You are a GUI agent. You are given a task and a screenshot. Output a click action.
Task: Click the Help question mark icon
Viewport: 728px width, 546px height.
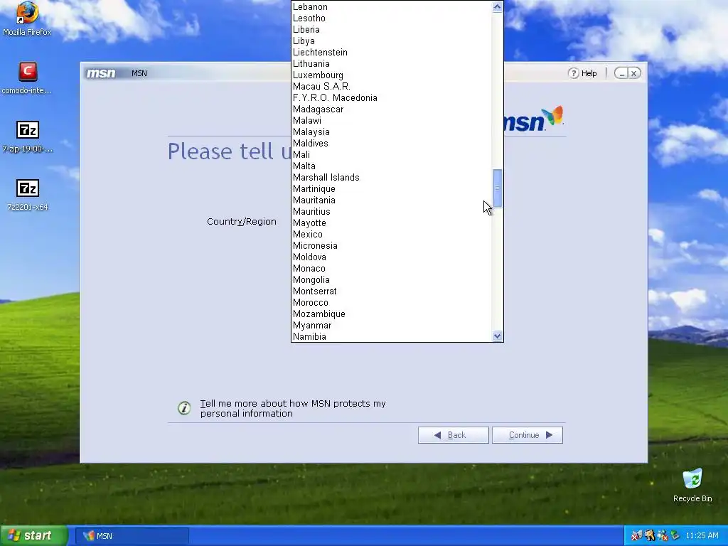(x=574, y=73)
